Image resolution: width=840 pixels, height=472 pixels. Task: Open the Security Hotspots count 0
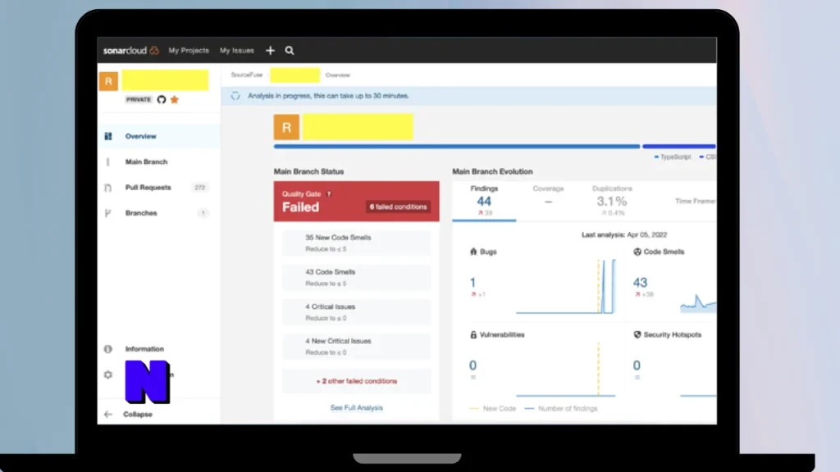pos(637,365)
